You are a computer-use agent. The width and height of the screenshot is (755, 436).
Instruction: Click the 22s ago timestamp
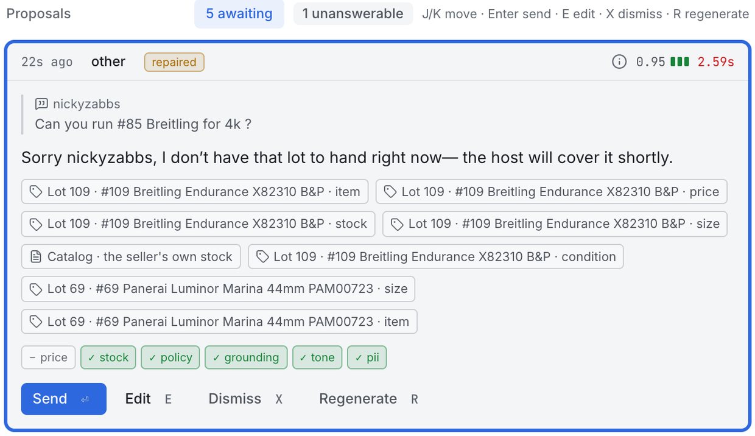(47, 62)
